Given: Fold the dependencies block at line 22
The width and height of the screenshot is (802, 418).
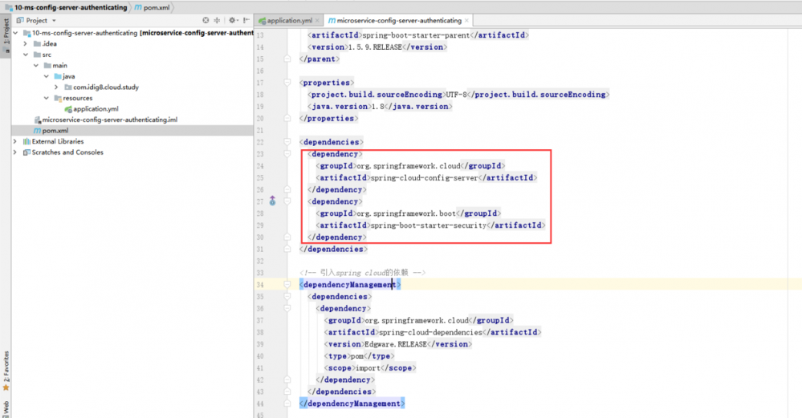Looking at the screenshot, I should (287, 142).
